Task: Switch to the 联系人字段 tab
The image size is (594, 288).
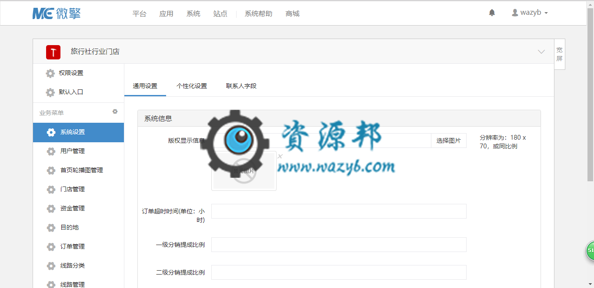Action: [241, 86]
